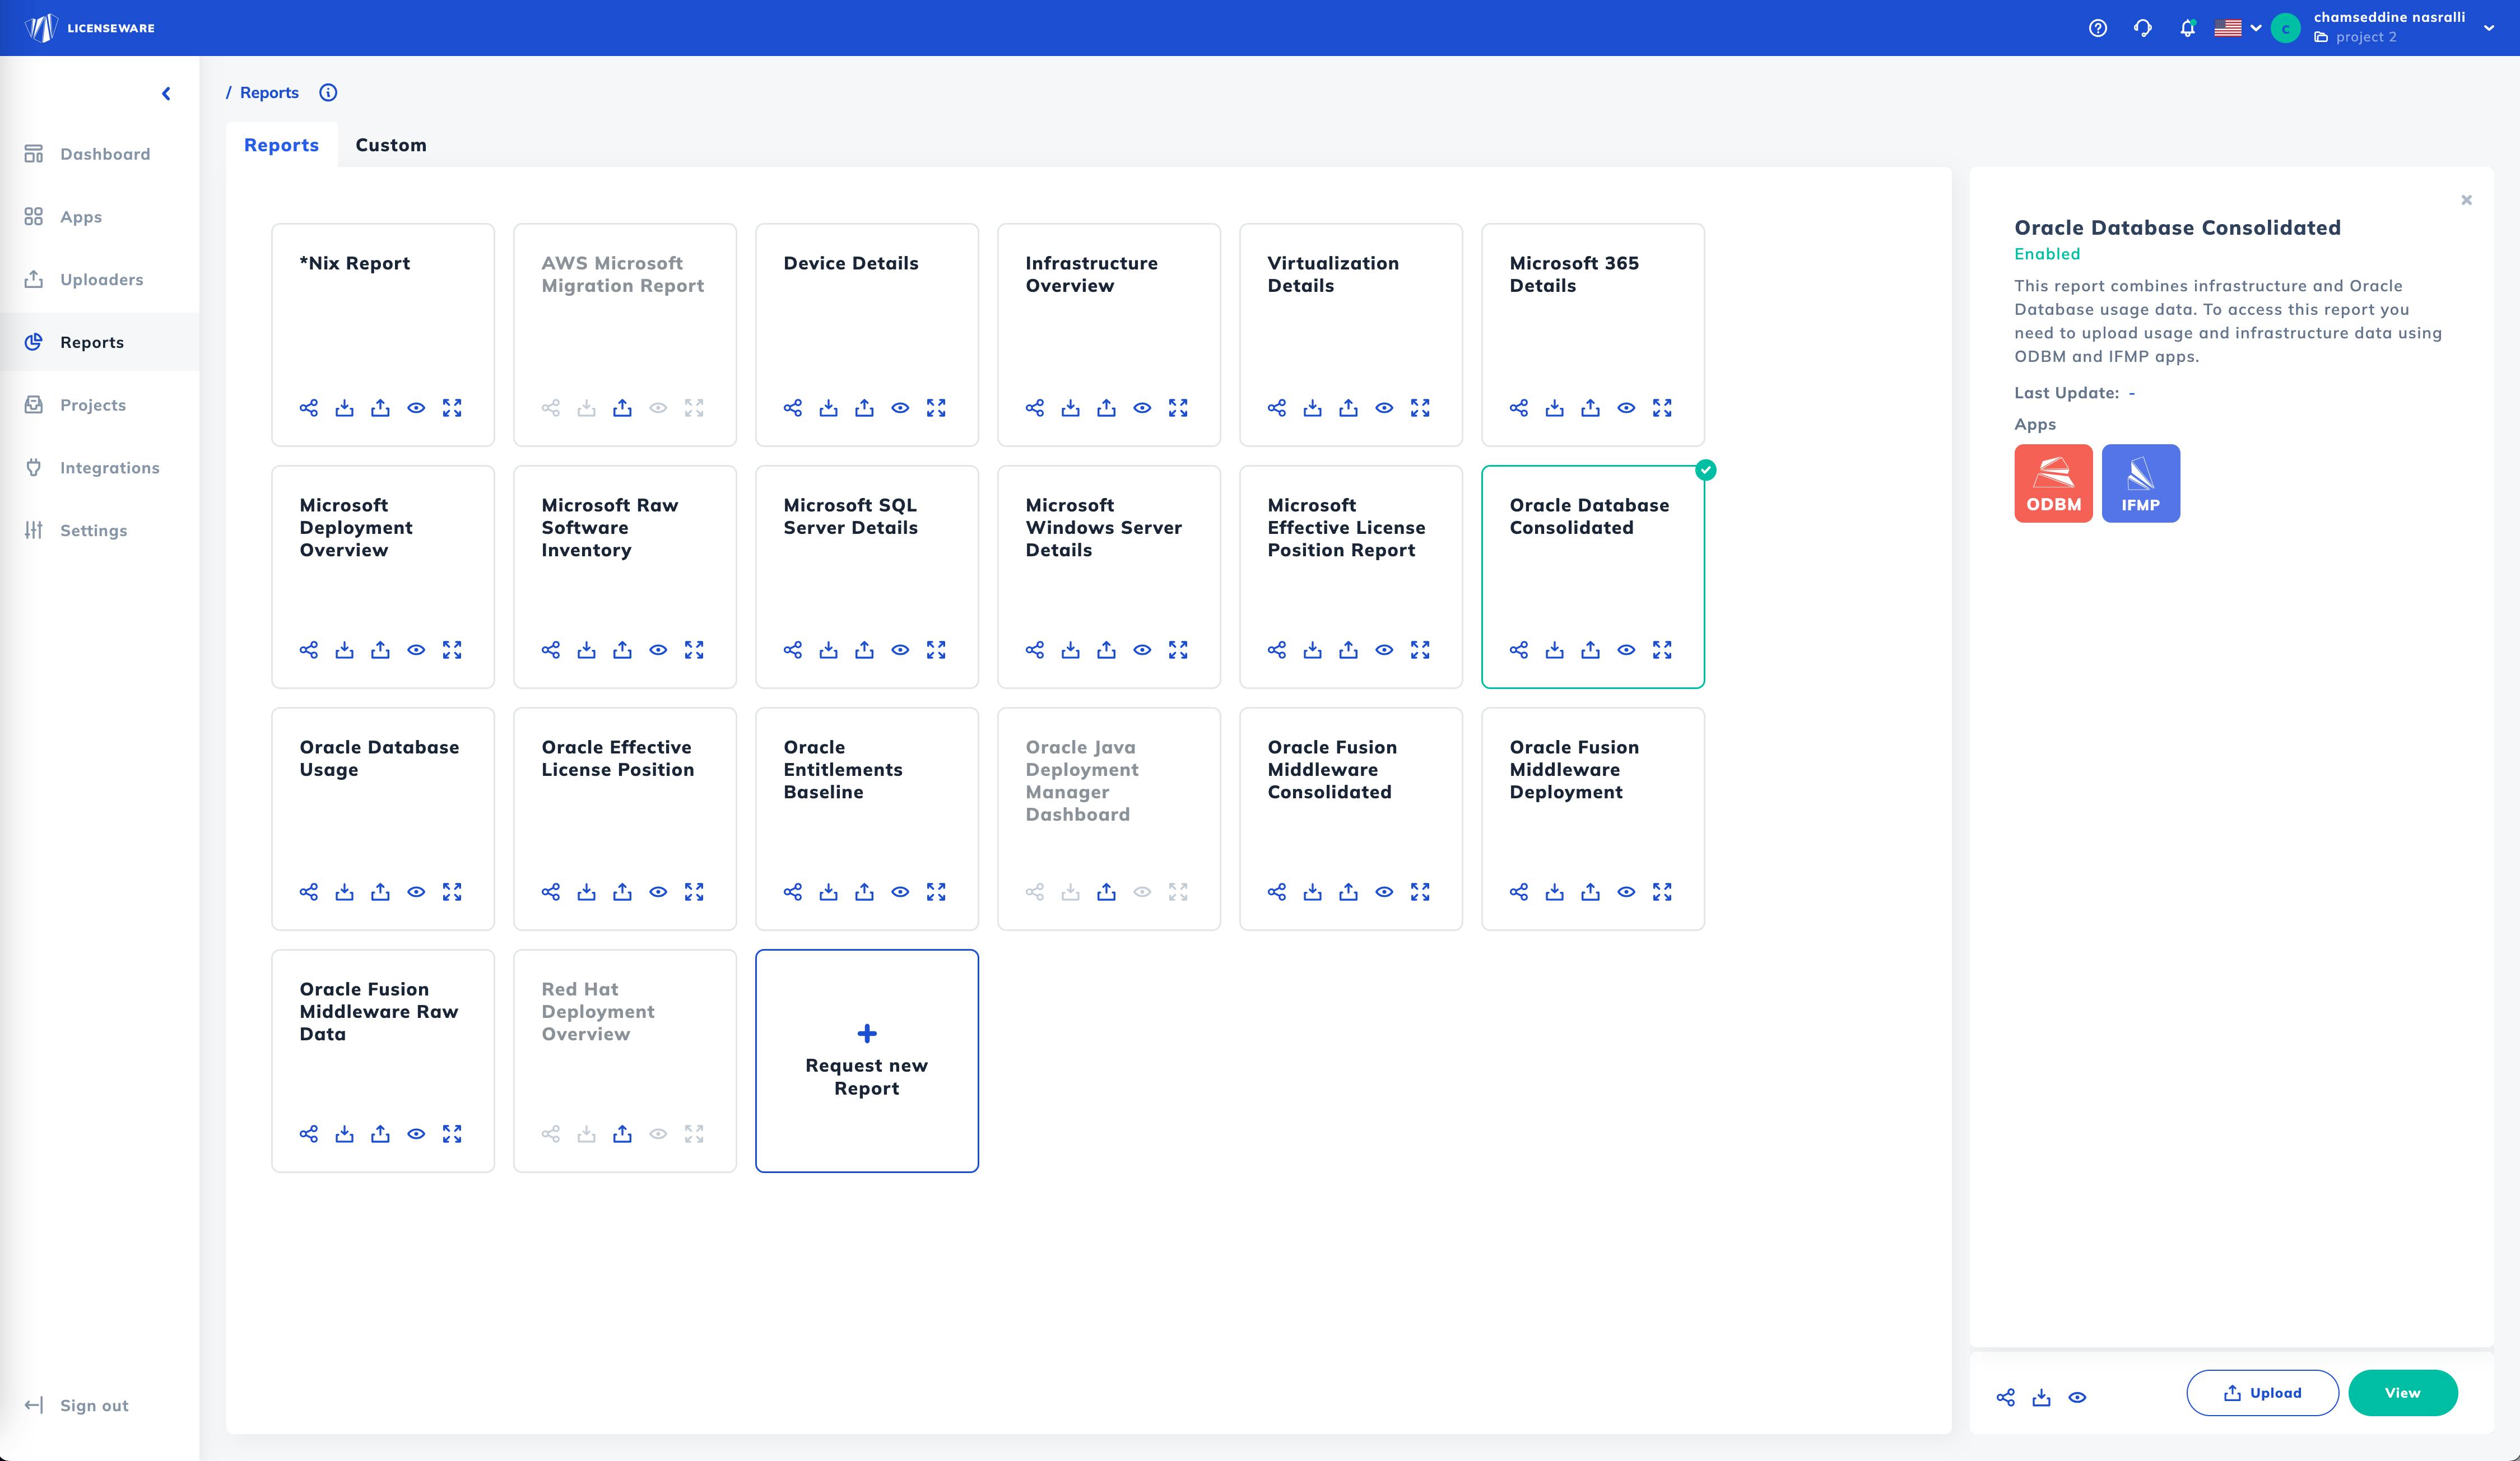Image resolution: width=2520 pixels, height=1461 pixels.
Task: Expand Virtualization Details report fullscreen
Action: pos(1420,408)
